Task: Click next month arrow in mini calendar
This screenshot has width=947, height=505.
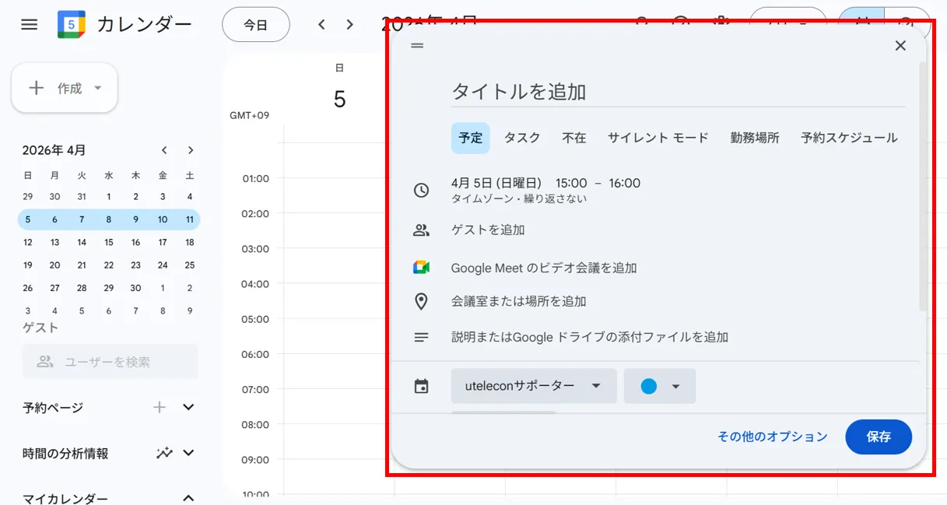Action: (191, 150)
